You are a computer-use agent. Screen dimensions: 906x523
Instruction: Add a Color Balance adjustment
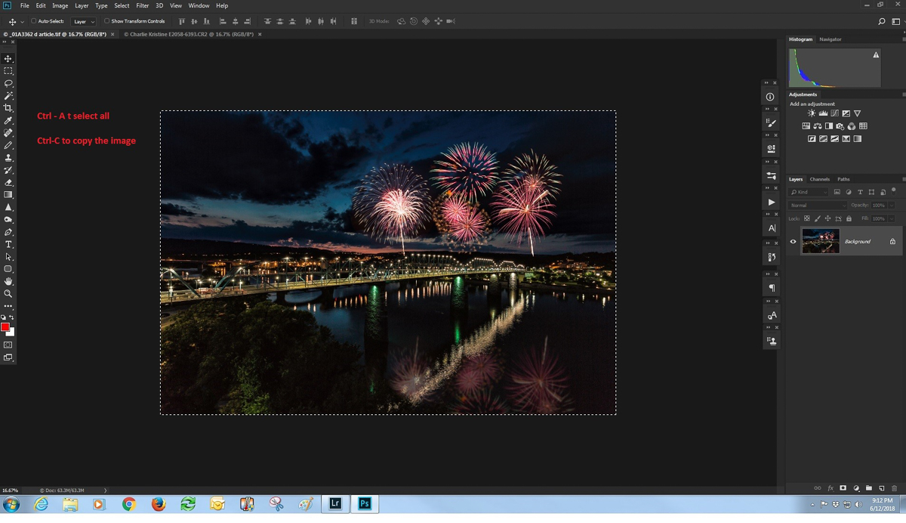pyautogui.click(x=818, y=126)
